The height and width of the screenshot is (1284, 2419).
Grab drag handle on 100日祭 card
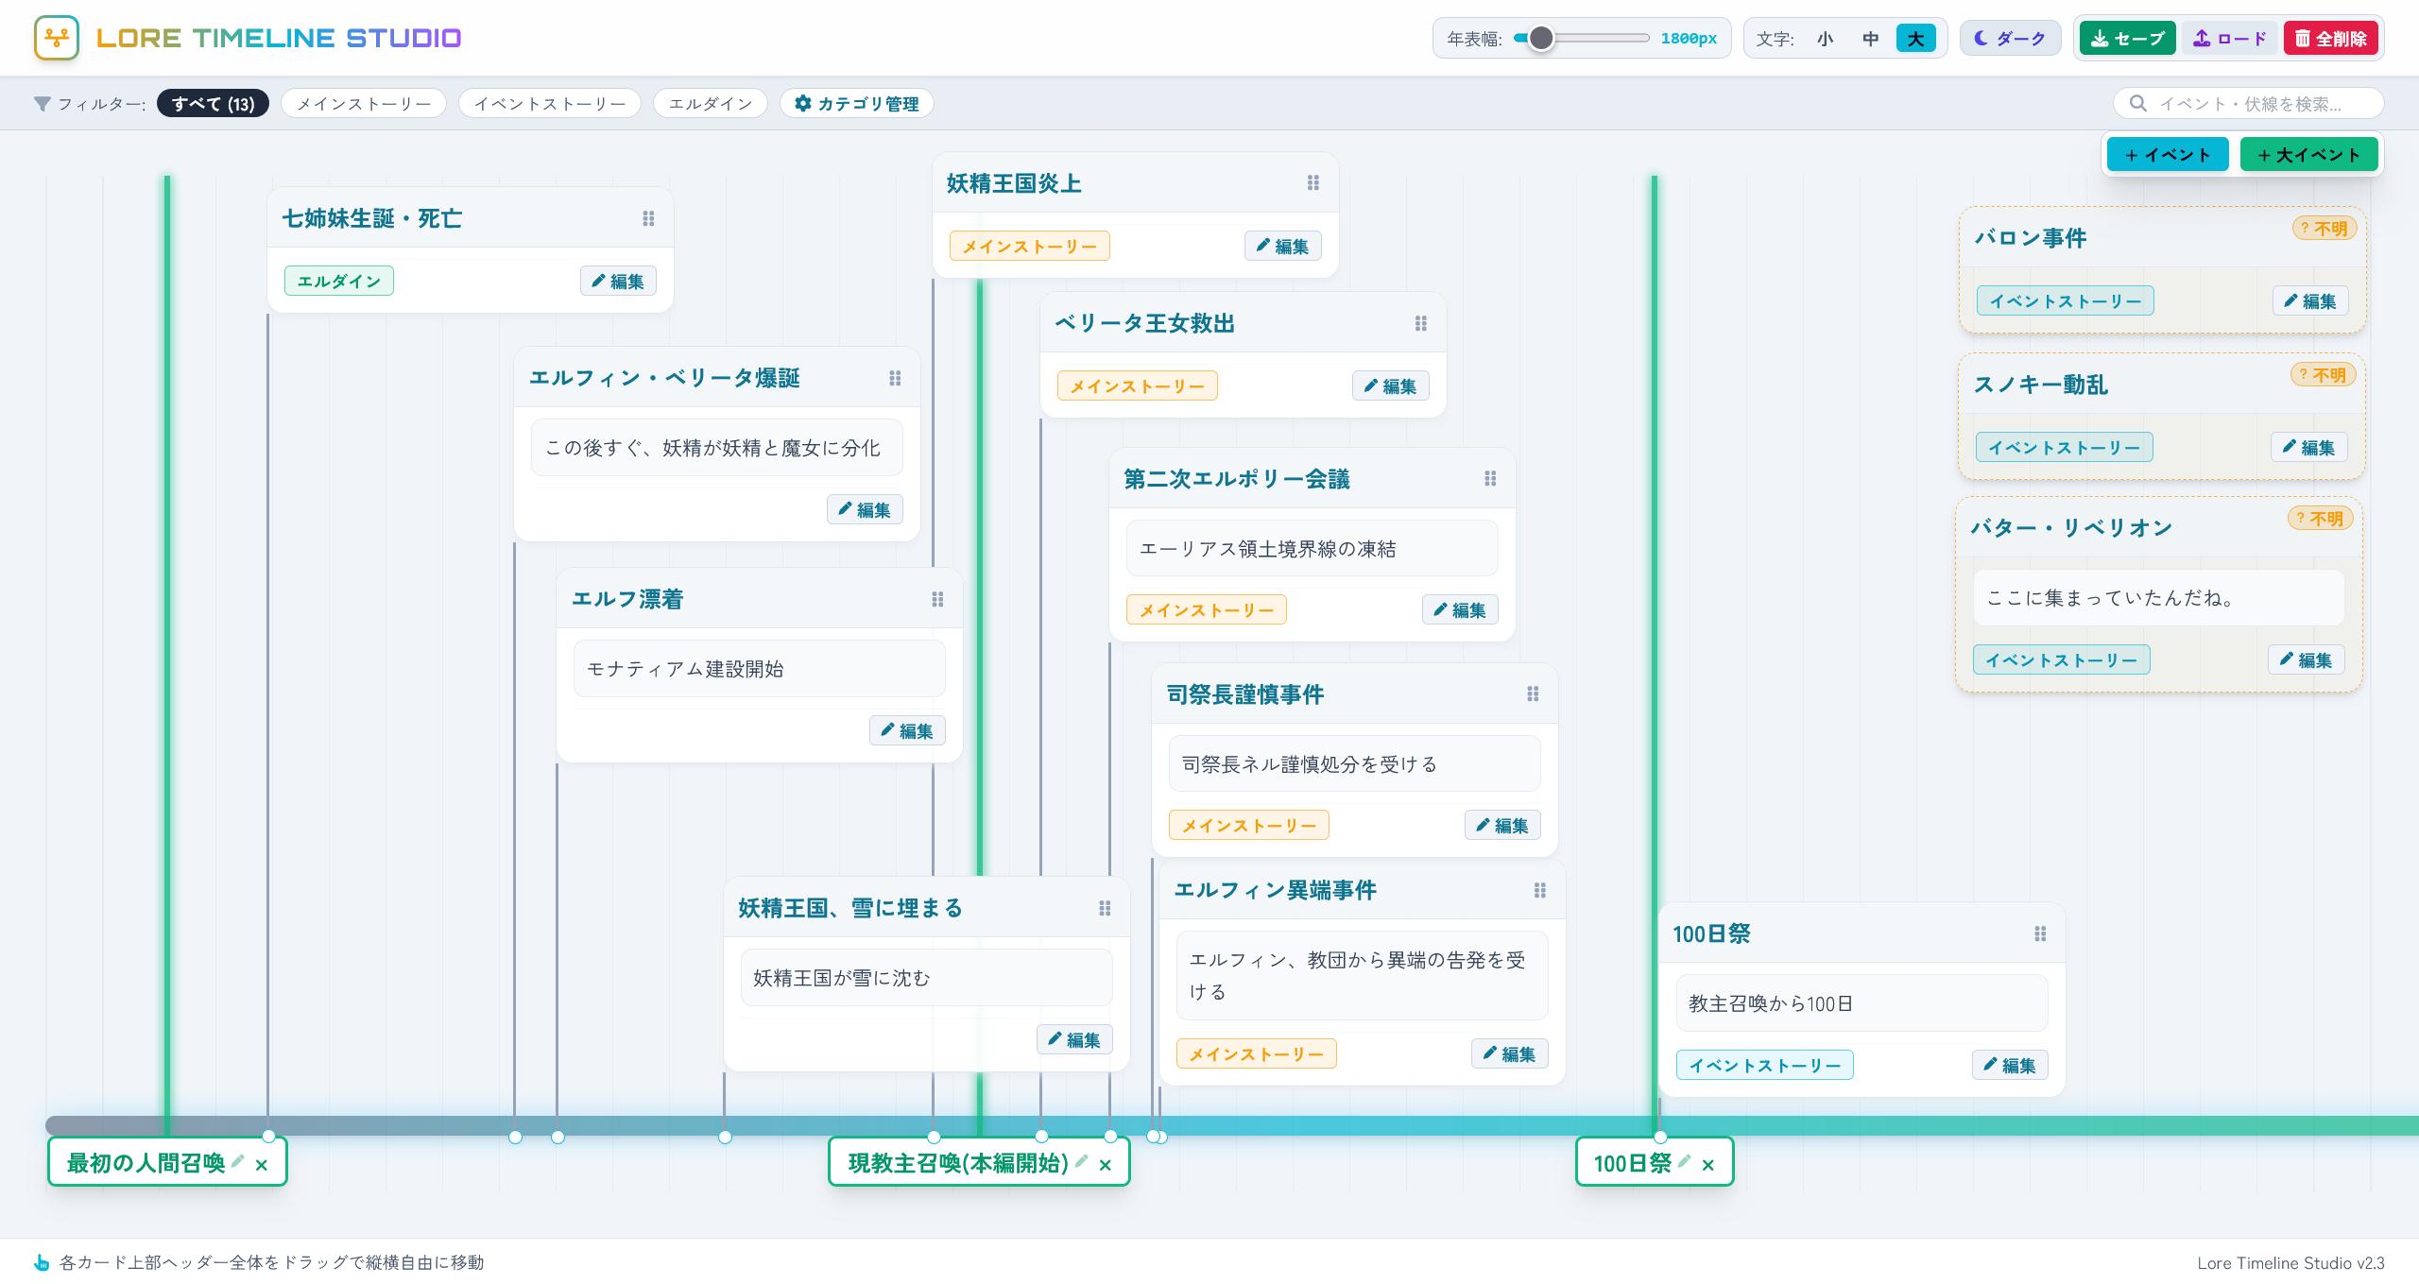(x=2040, y=934)
